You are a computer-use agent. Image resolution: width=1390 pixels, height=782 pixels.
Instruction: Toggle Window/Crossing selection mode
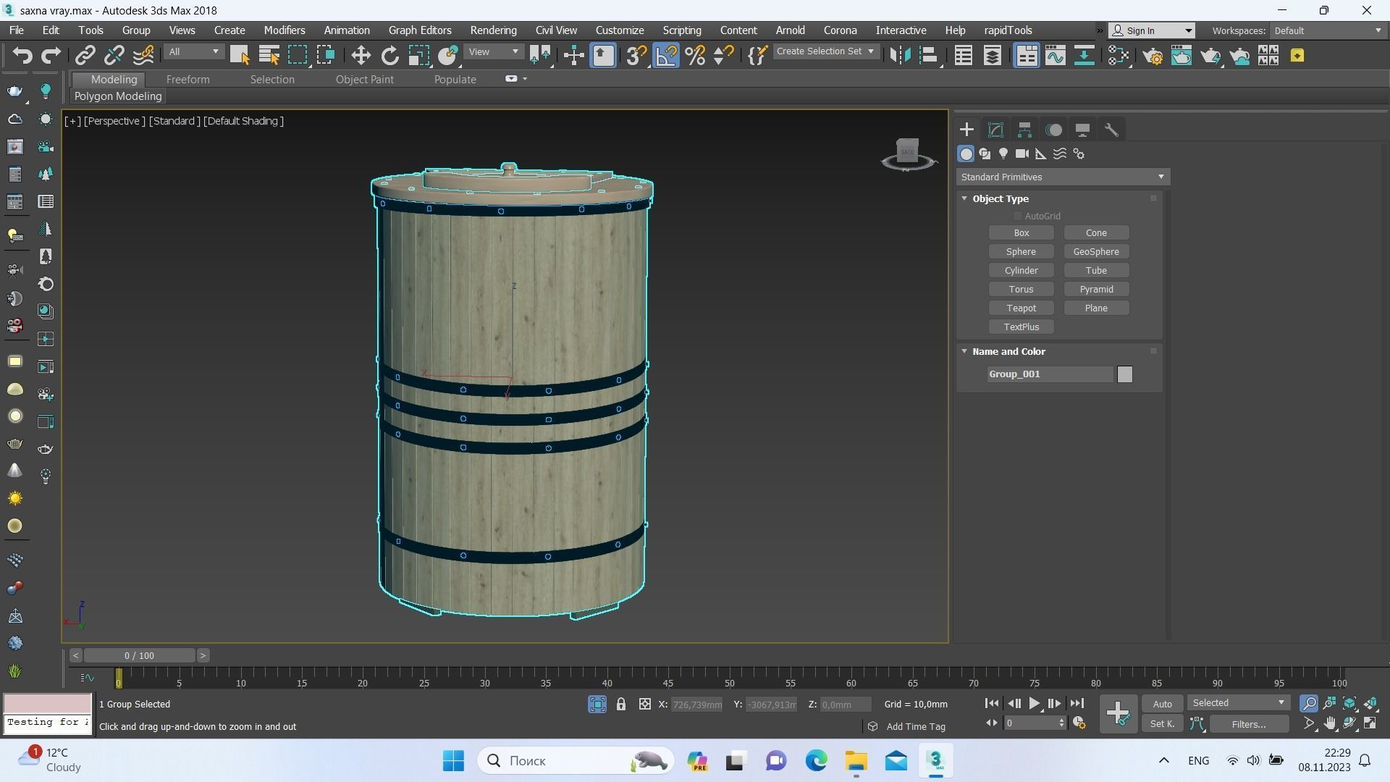327,55
